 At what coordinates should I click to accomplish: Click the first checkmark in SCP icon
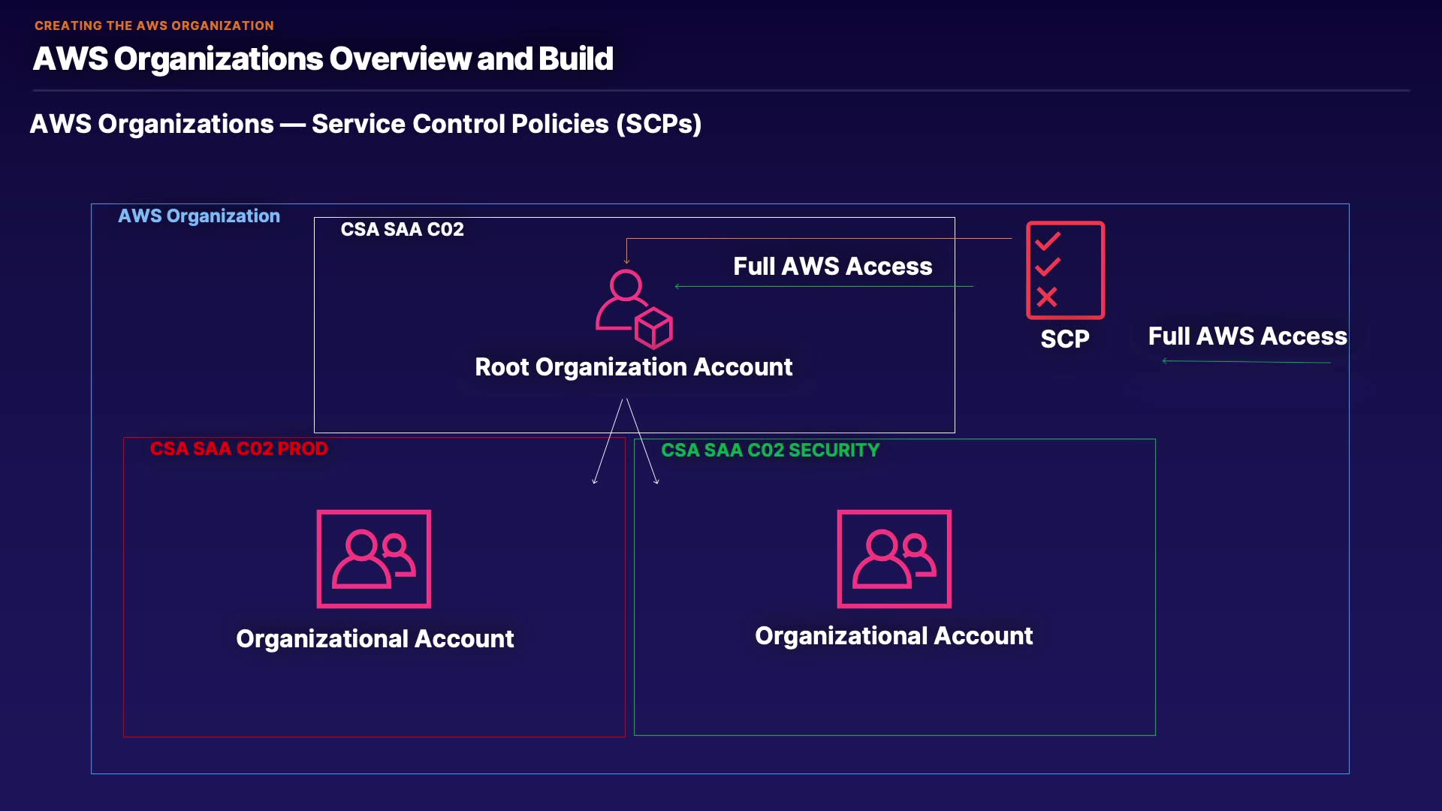(x=1048, y=241)
